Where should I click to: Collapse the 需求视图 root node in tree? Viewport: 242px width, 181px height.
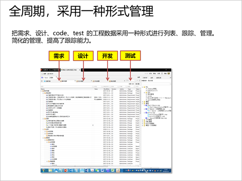coord(41,91)
